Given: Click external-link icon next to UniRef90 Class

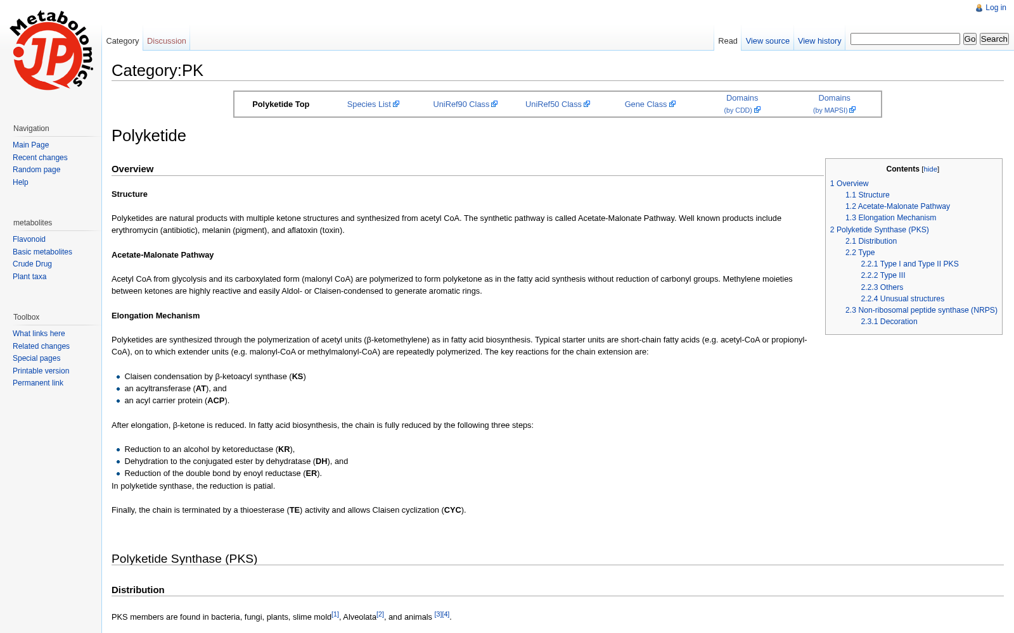Looking at the screenshot, I should [x=494, y=104].
